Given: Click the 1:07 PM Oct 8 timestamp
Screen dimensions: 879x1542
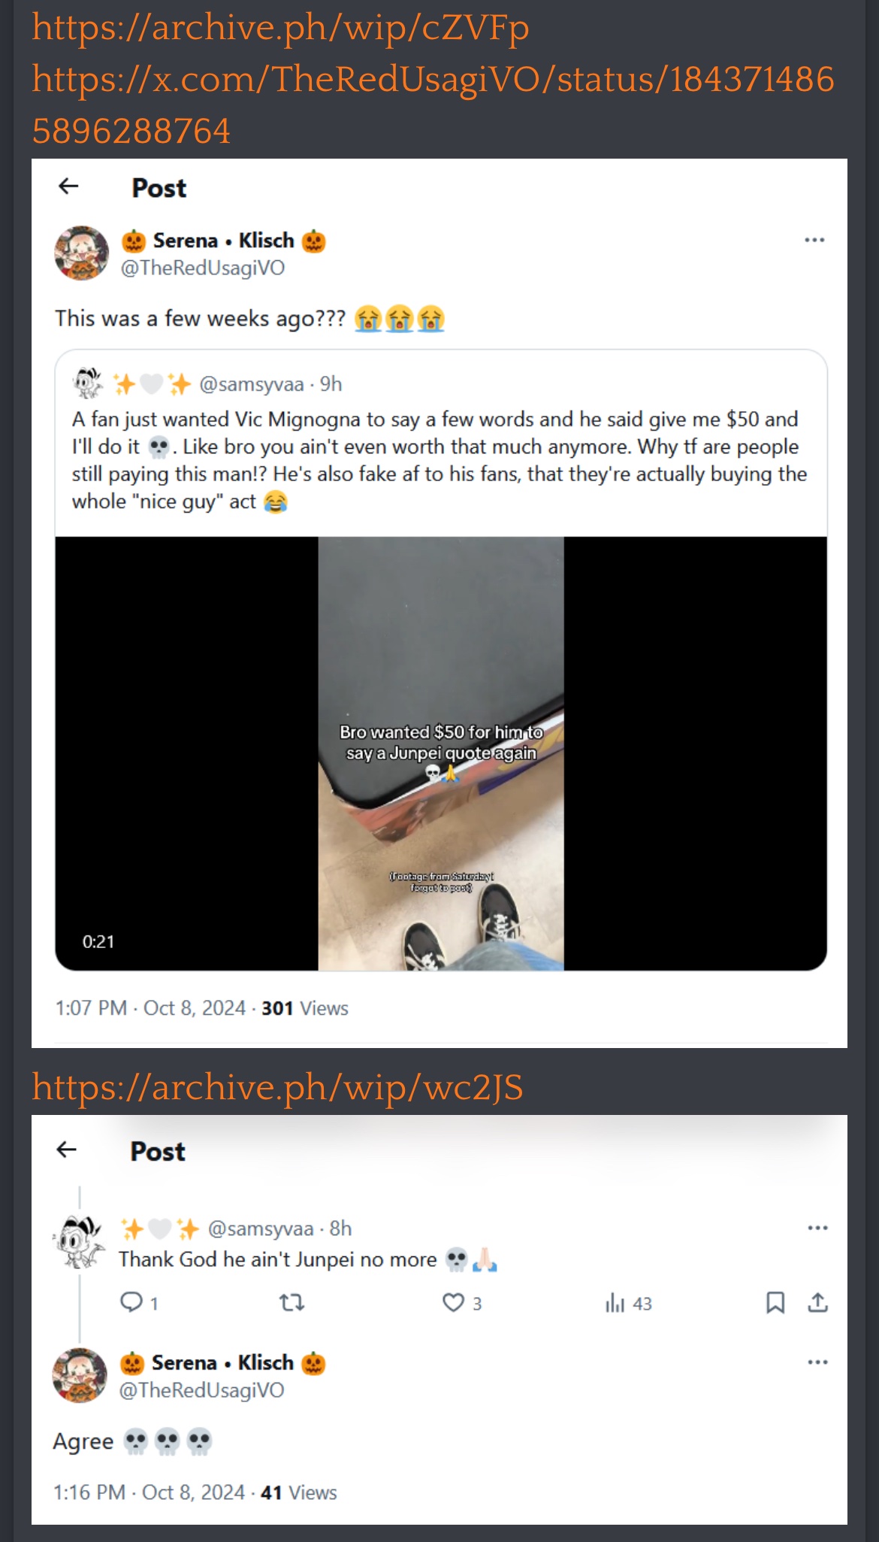Looking at the screenshot, I should [150, 1008].
